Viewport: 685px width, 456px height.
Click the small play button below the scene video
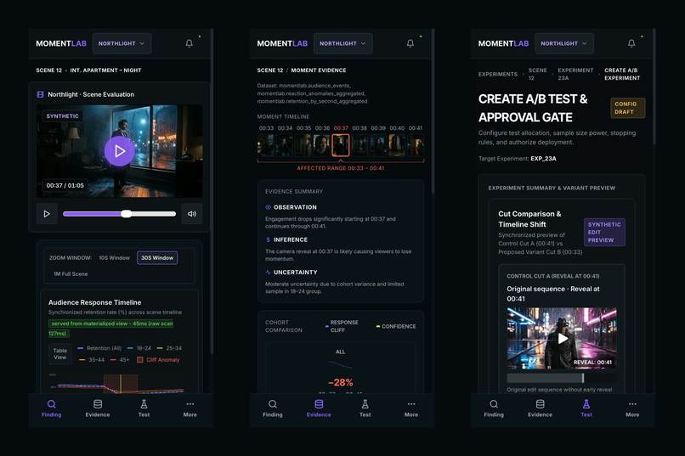click(47, 214)
